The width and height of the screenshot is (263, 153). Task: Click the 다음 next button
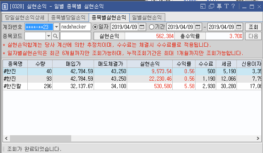(x=253, y=36)
